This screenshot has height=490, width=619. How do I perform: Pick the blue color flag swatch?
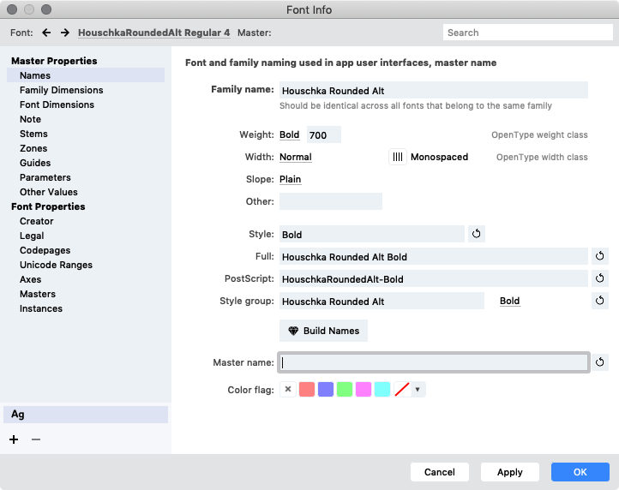(x=326, y=390)
